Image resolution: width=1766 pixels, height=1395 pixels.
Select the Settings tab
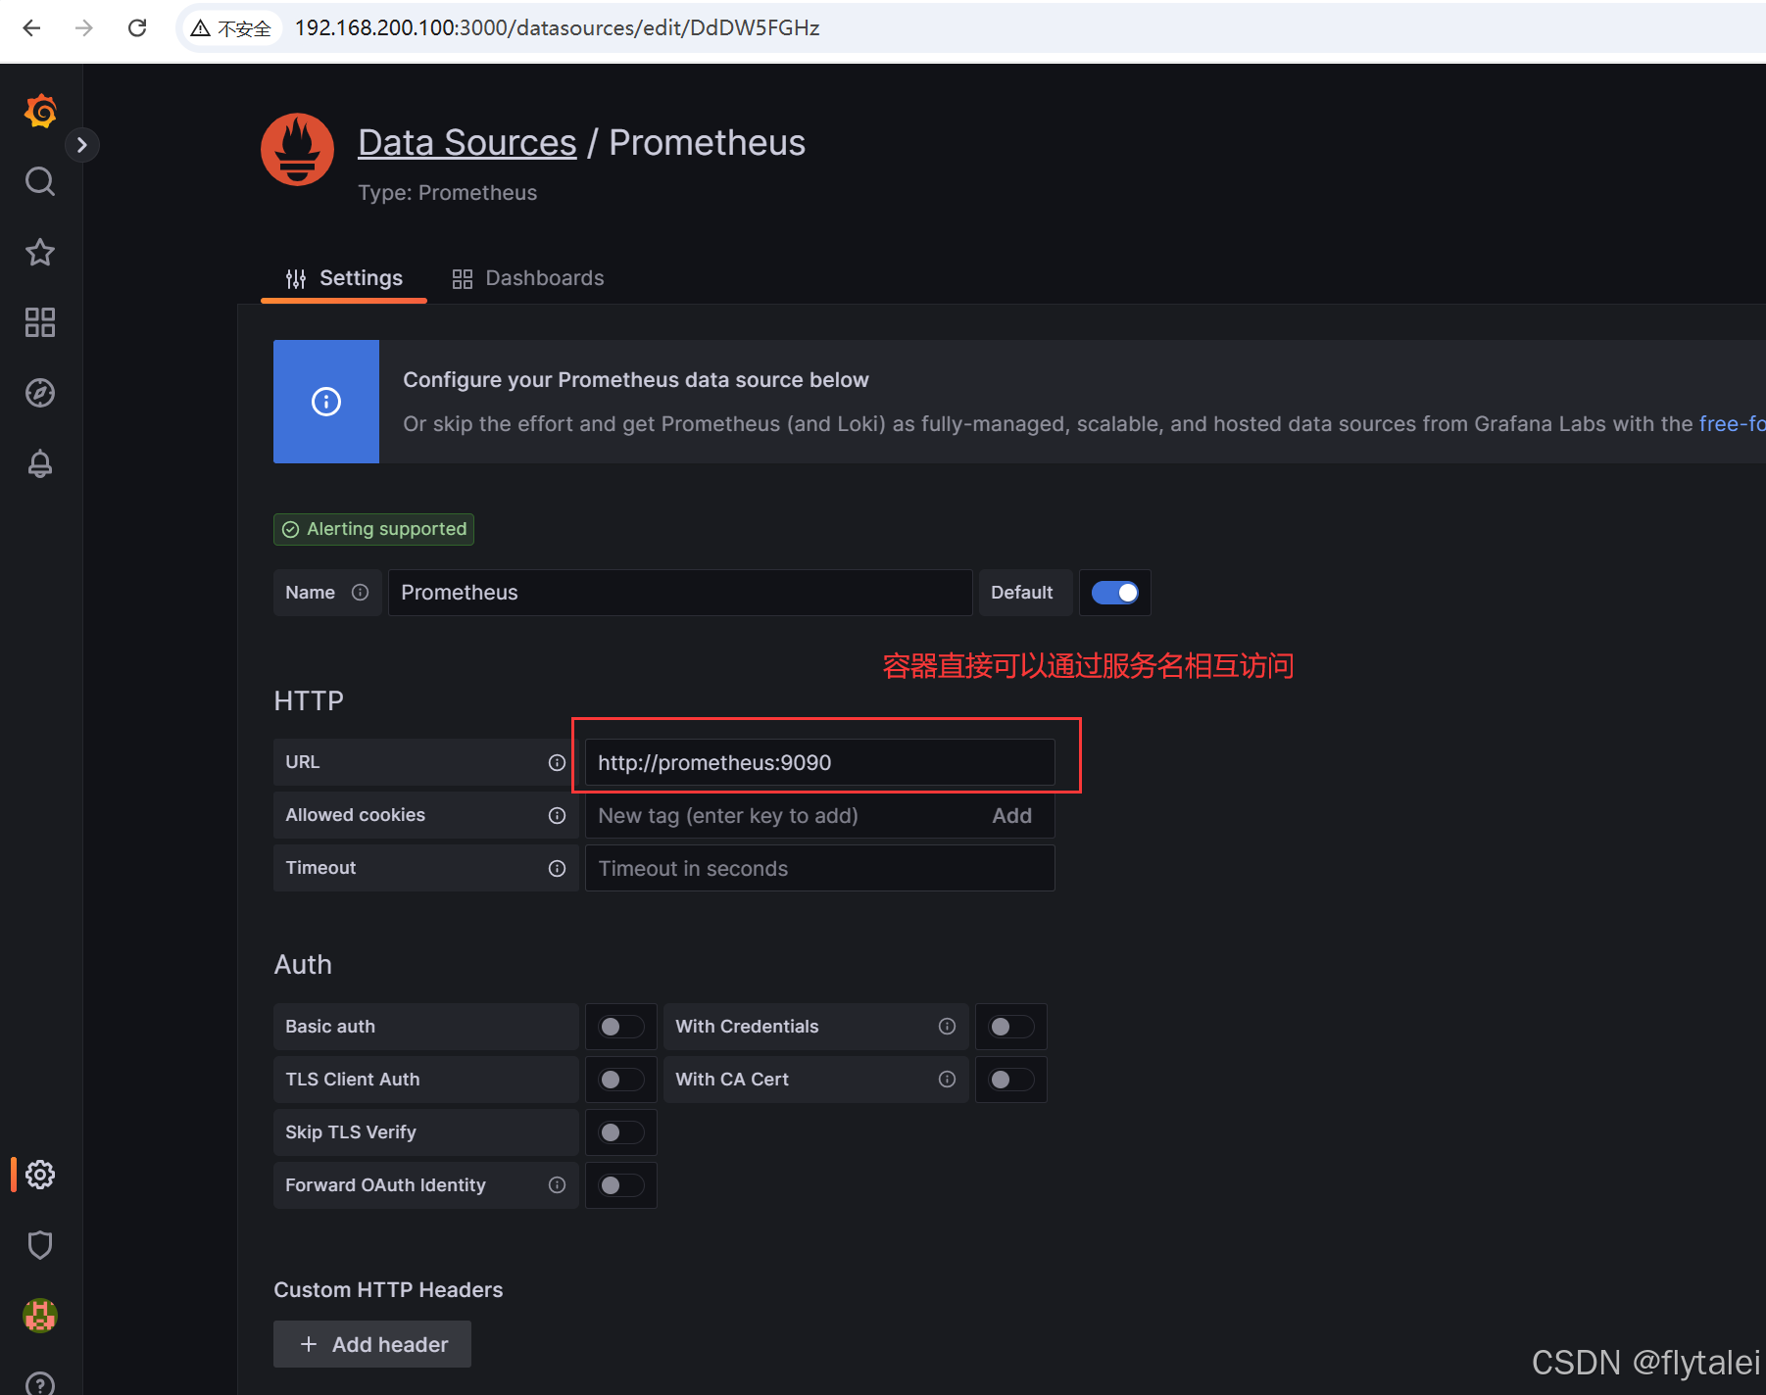pyautogui.click(x=344, y=278)
